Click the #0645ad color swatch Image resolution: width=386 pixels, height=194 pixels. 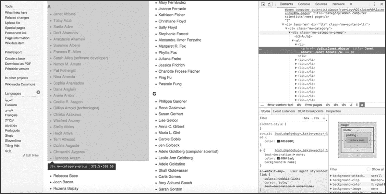click(279, 158)
